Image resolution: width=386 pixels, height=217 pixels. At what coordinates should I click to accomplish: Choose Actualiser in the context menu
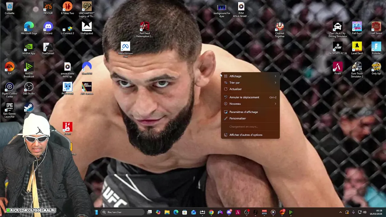pyautogui.click(x=250, y=89)
